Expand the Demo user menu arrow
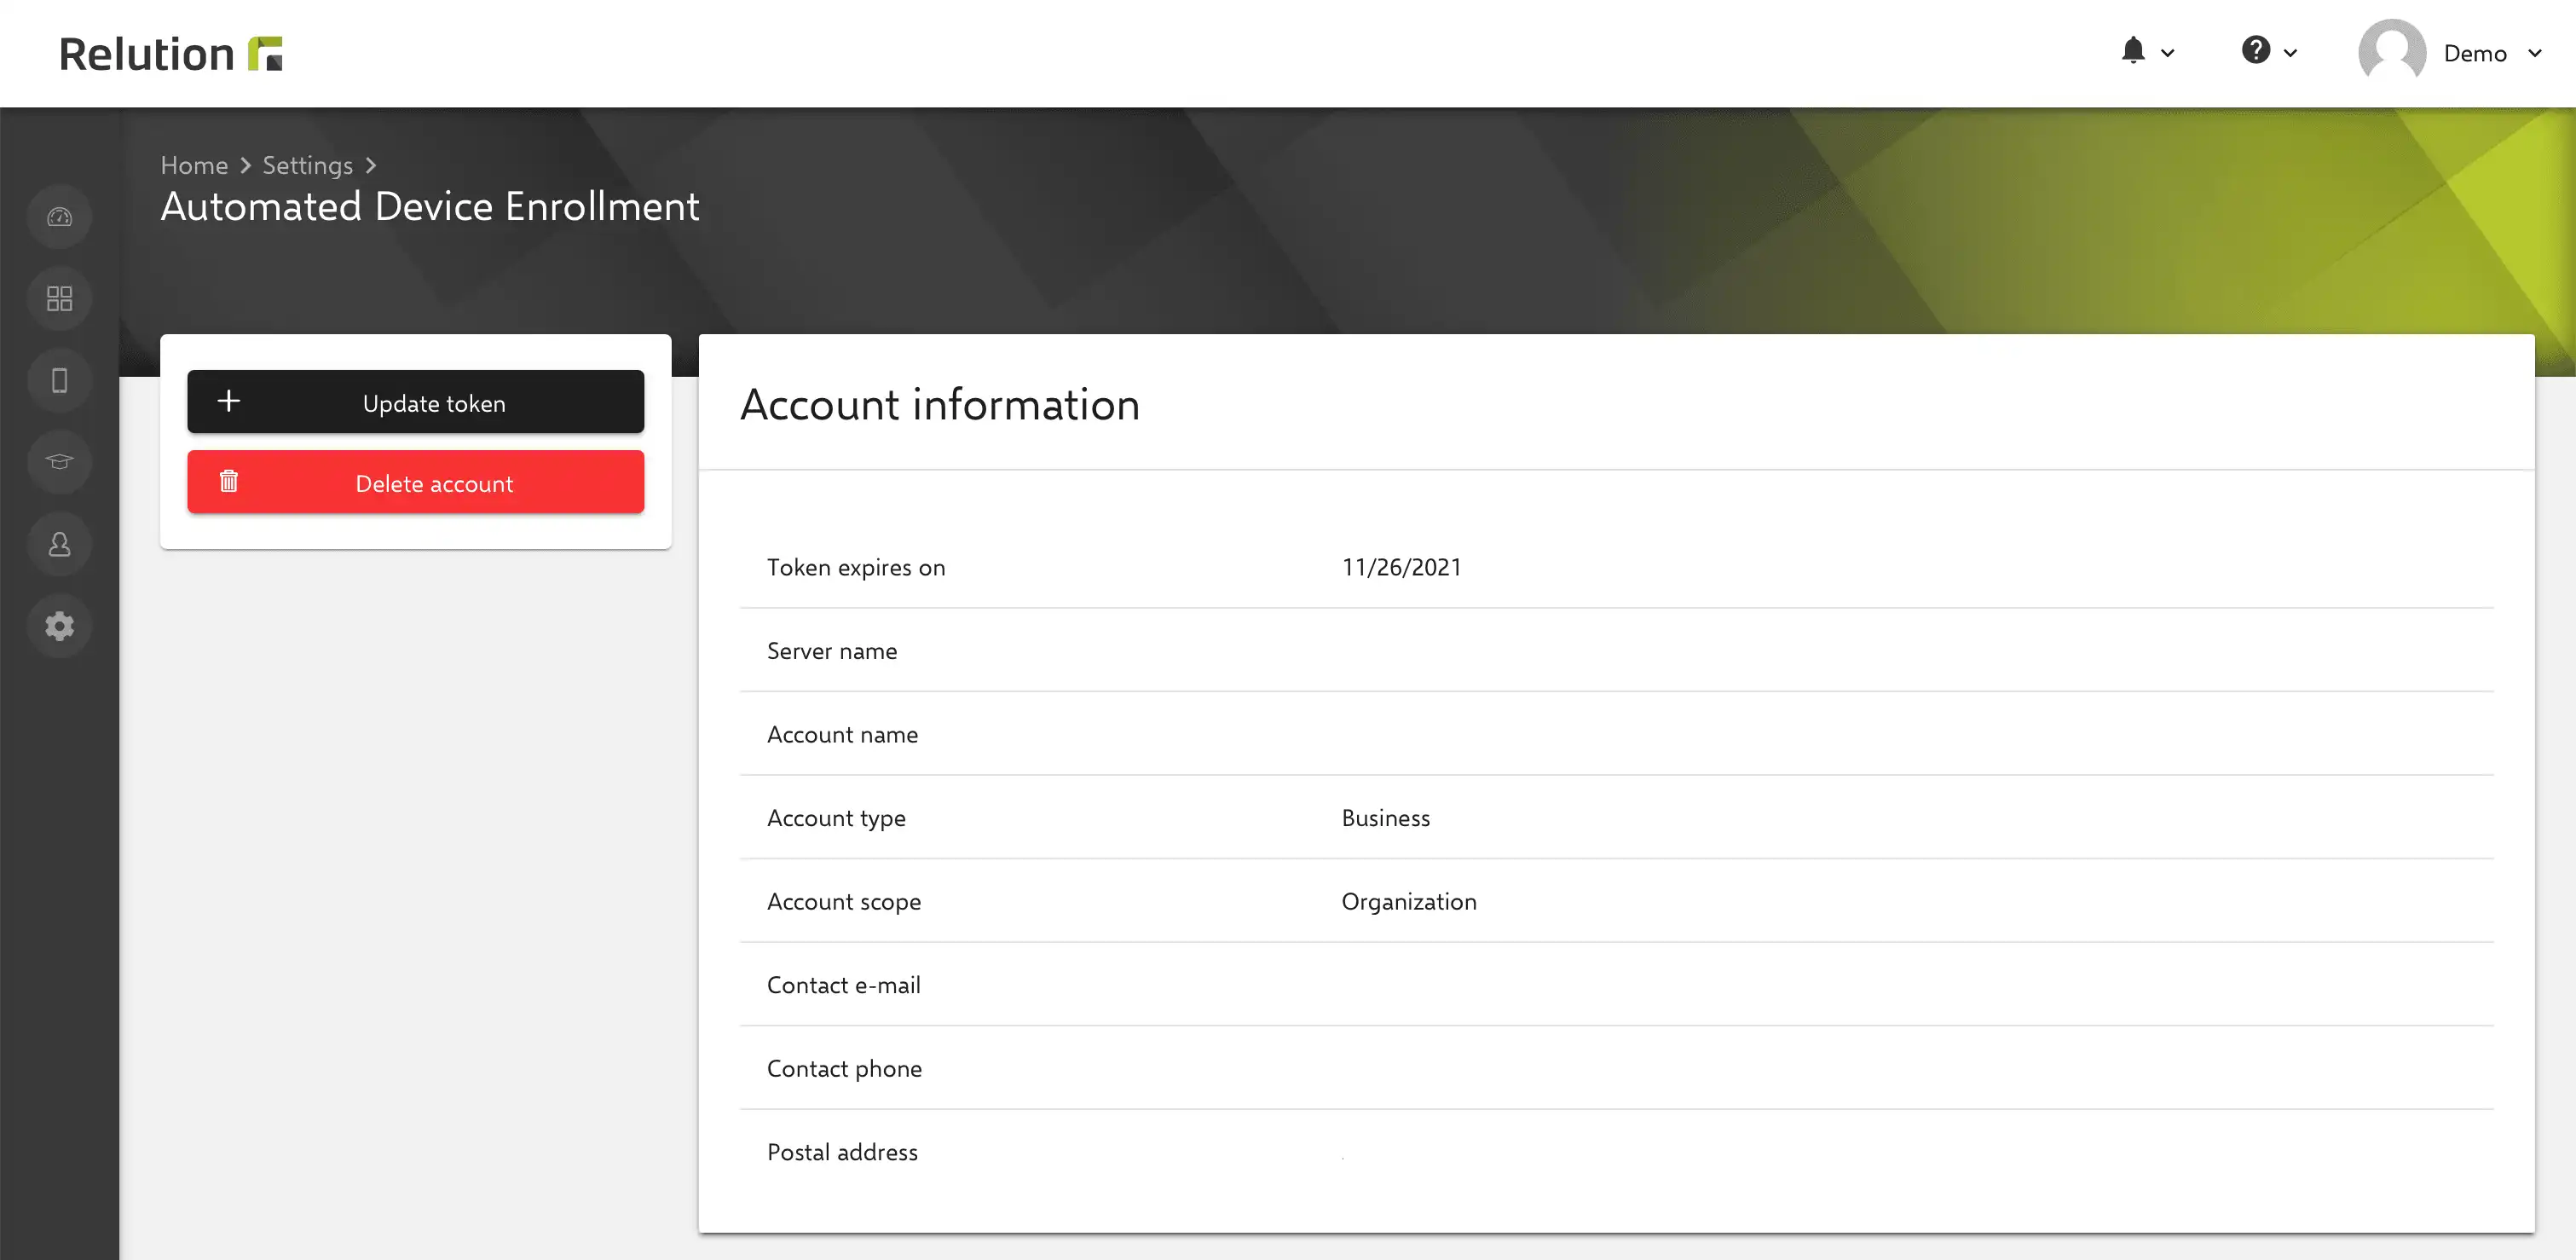The image size is (2576, 1260). pos(2534,53)
